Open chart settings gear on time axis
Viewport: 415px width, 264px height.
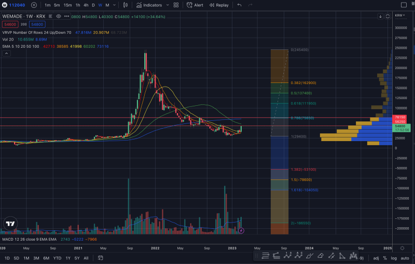[x=403, y=248]
